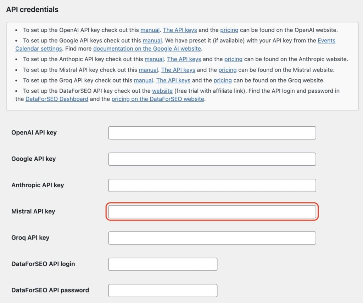Click the DataForSEO API password field

click(162, 290)
